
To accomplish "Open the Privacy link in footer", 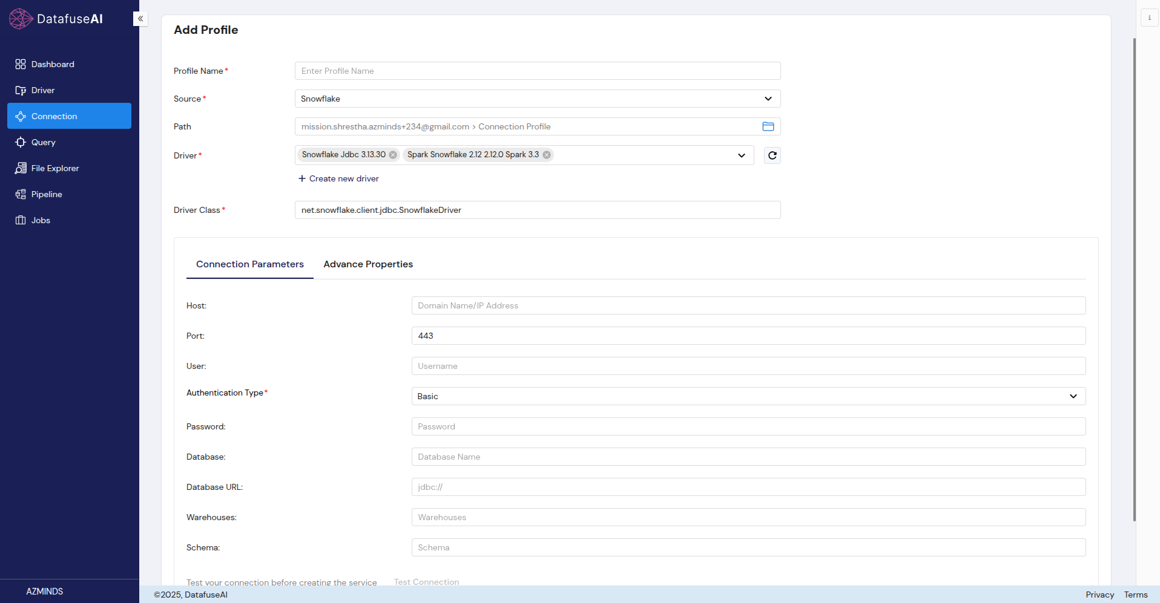I will [1099, 595].
